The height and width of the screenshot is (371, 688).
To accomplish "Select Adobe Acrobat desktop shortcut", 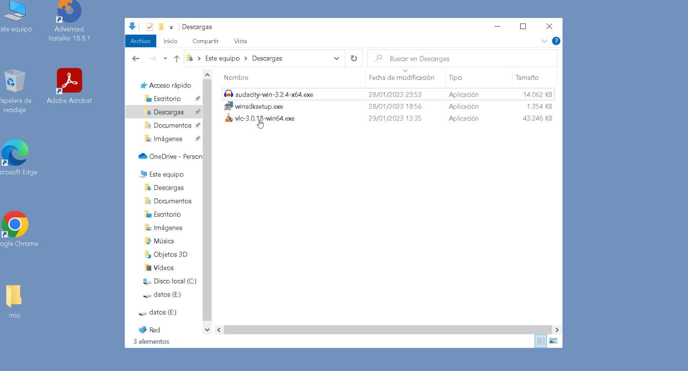I will pos(69,86).
